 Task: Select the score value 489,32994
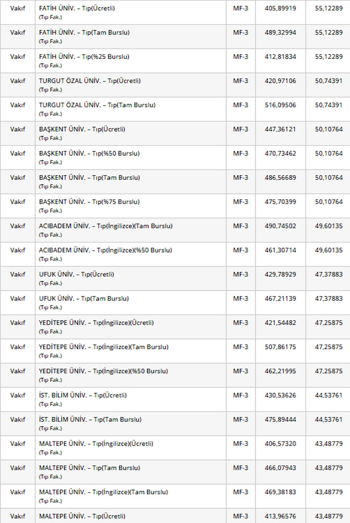pos(281,32)
